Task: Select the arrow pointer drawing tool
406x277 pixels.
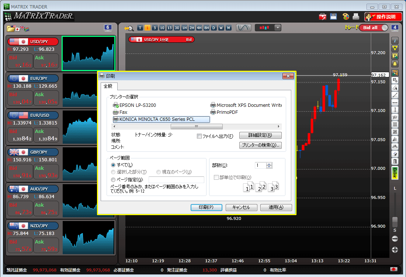Action: click(x=395, y=80)
